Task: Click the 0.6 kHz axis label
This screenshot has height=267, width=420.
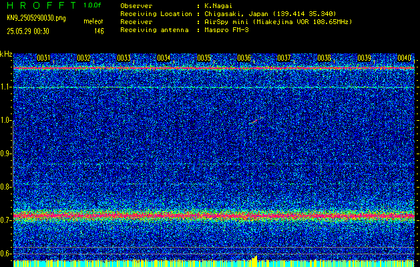Action: (6, 254)
